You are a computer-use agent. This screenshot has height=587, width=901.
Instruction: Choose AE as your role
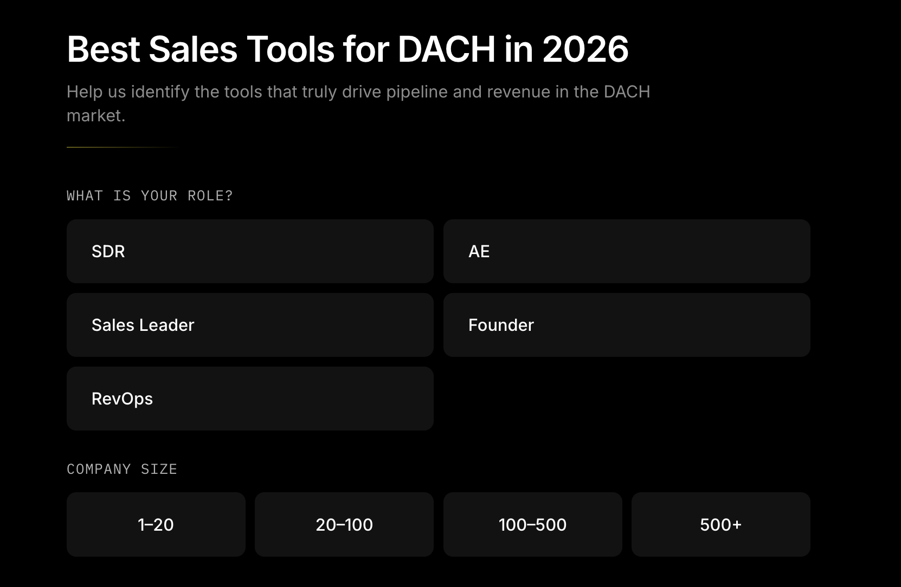pos(627,251)
